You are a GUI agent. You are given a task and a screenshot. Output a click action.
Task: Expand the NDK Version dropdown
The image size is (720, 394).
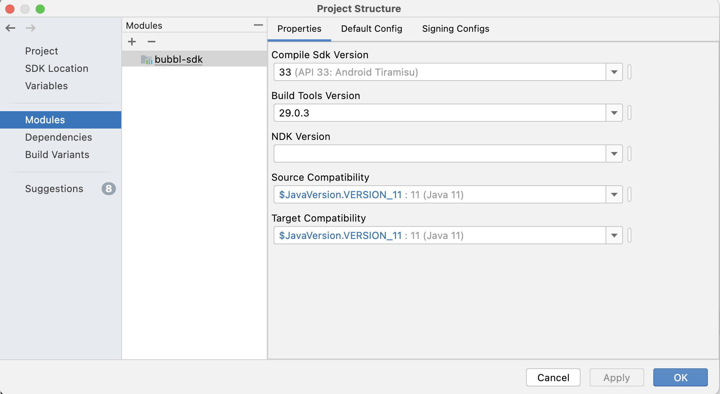point(614,154)
